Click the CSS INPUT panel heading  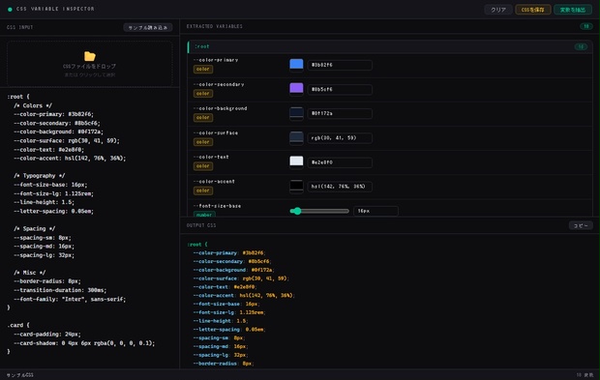pyautogui.click(x=20, y=27)
